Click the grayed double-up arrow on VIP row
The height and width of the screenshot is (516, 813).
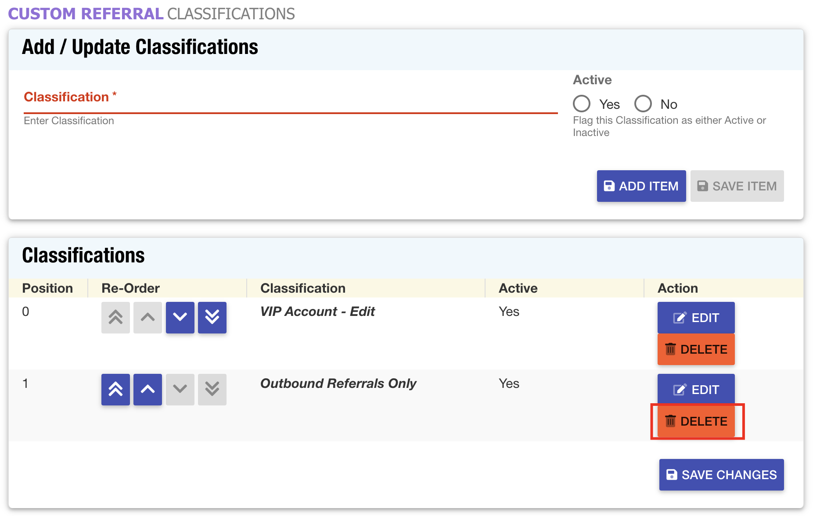[115, 317]
